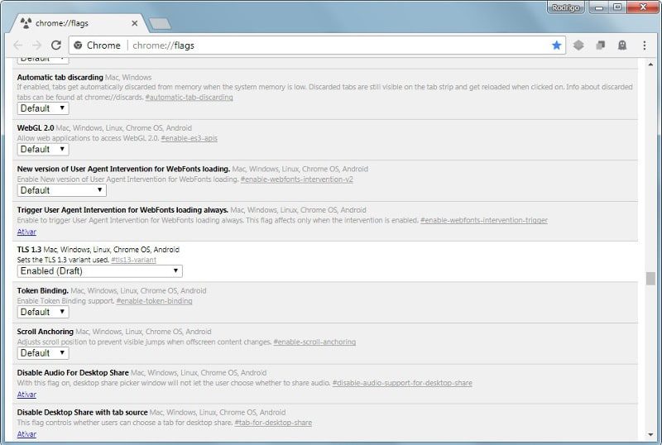662x445 pixels.
Task: Click the padlock extension icon
Action: coord(622,45)
